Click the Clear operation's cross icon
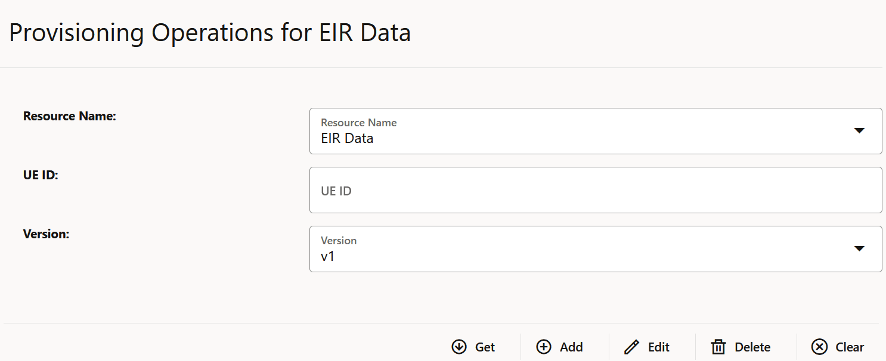This screenshot has height=361, width=886. (x=820, y=347)
